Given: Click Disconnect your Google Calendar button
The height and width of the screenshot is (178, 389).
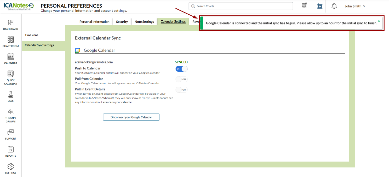Looking at the screenshot, I should tap(131, 117).
